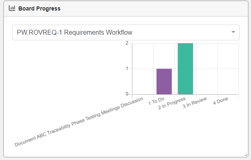This screenshot has height=160, width=251.
Task: Click the empty Done chart column
Action: click(x=228, y=69)
